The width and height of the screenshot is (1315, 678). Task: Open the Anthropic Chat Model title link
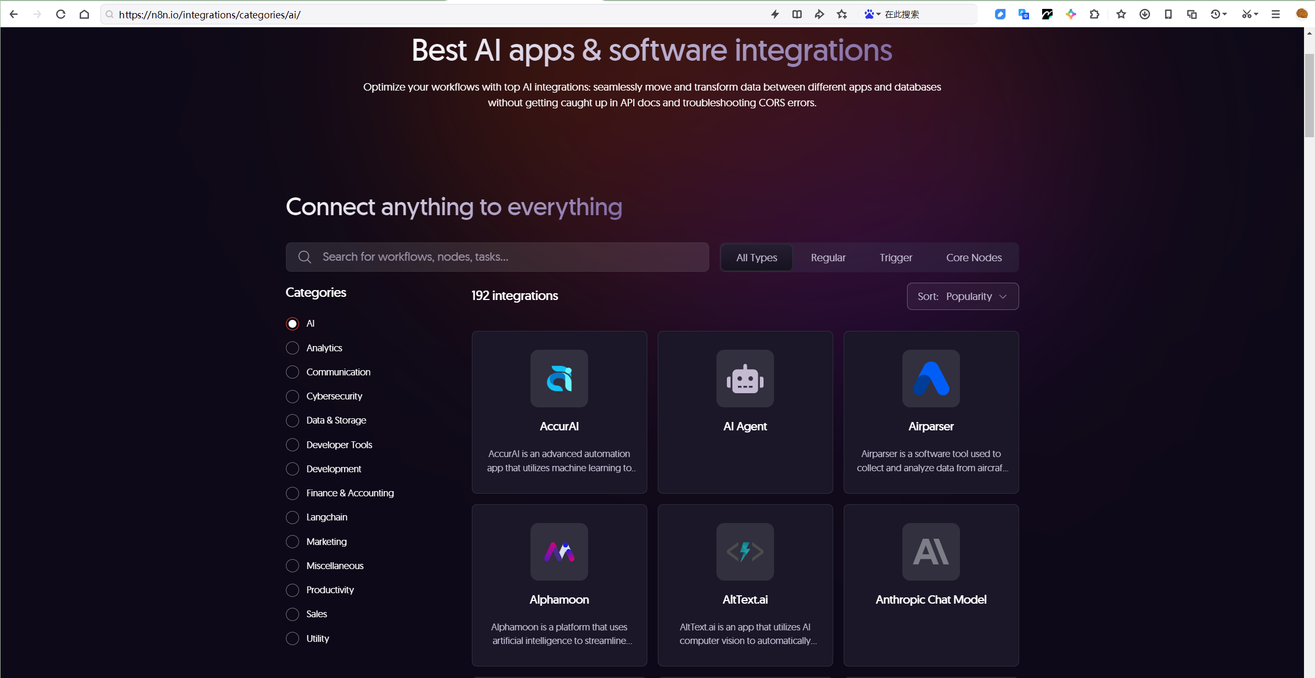(x=931, y=599)
